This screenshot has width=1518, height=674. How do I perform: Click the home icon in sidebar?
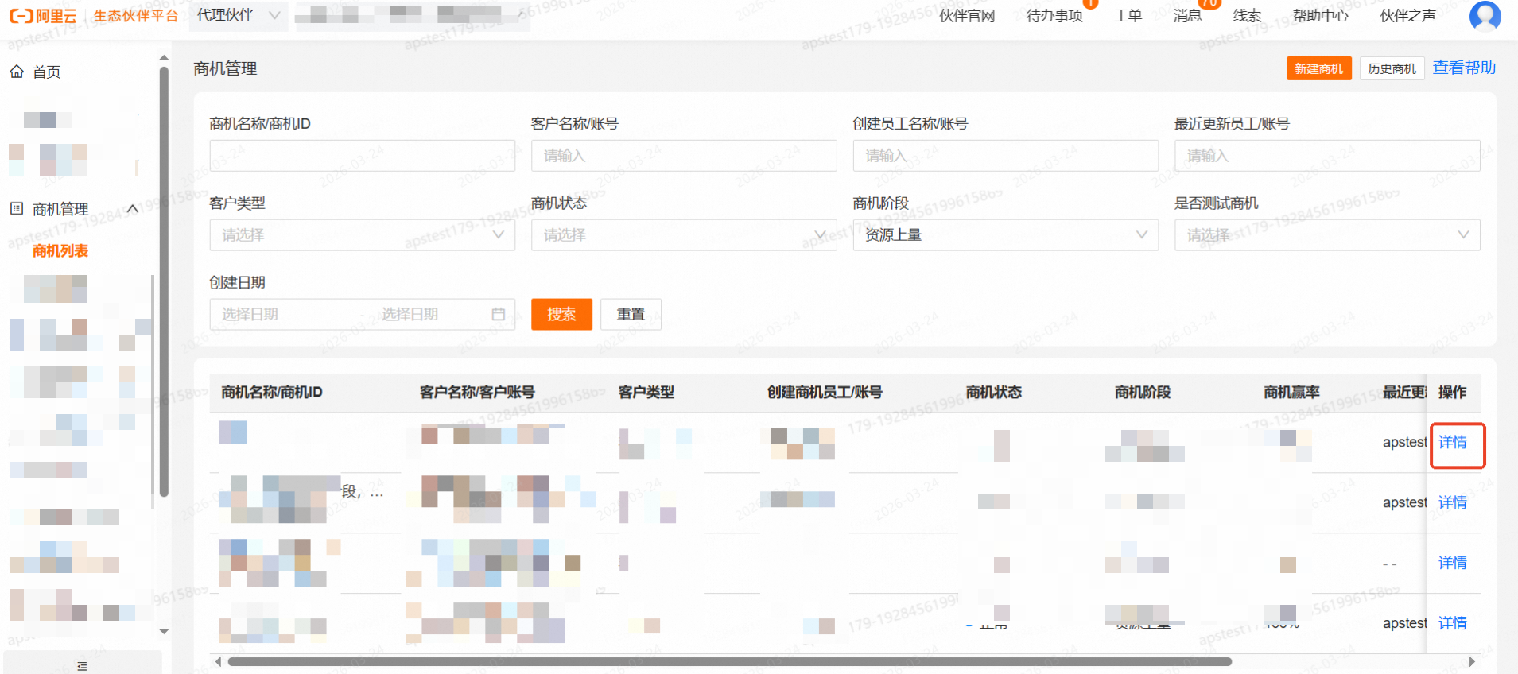pos(17,72)
